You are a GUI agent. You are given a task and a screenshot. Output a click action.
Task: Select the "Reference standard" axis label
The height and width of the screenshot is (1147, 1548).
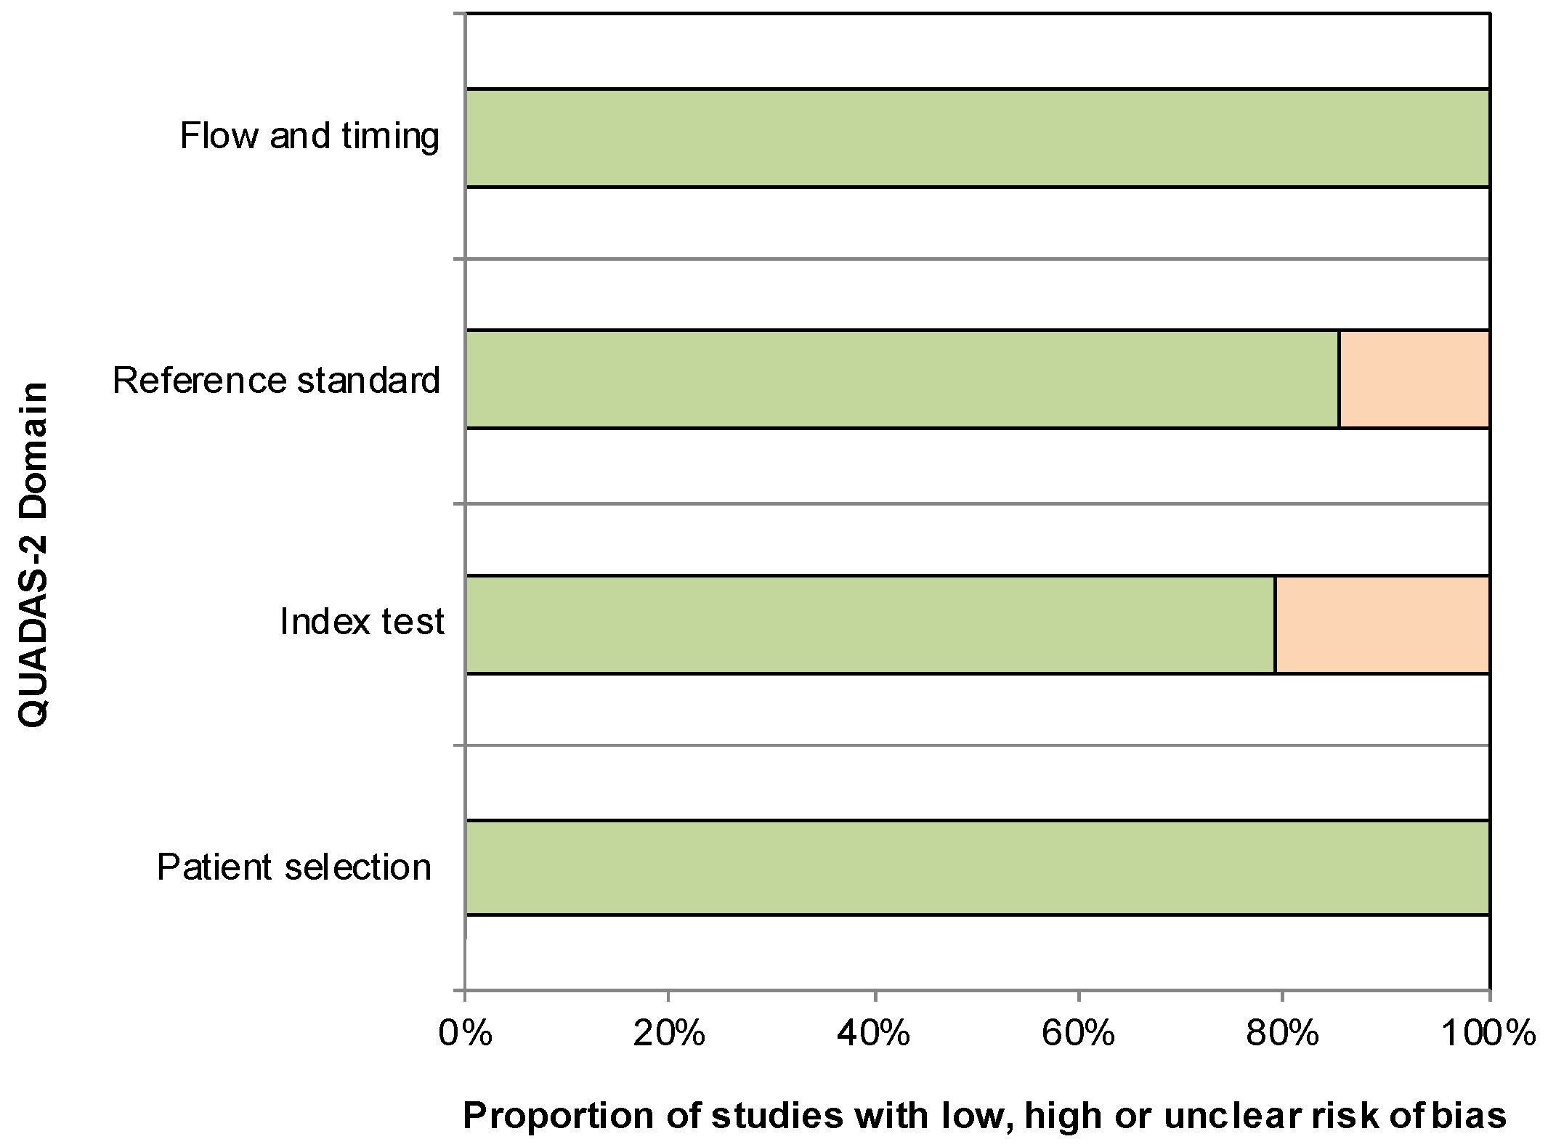tap(277, 380)
